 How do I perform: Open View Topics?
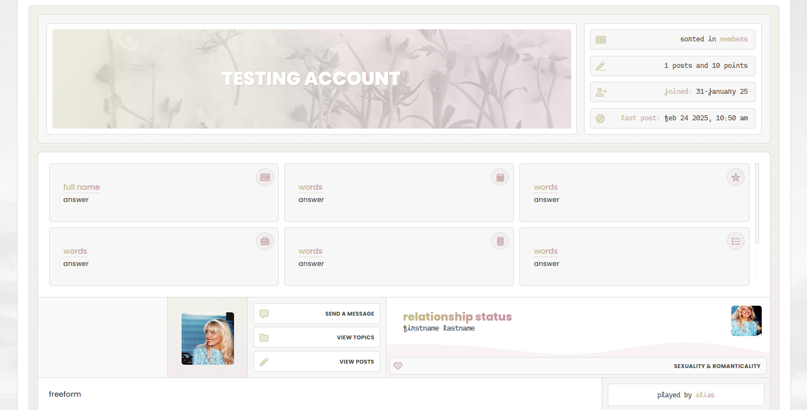coord(317,337)
